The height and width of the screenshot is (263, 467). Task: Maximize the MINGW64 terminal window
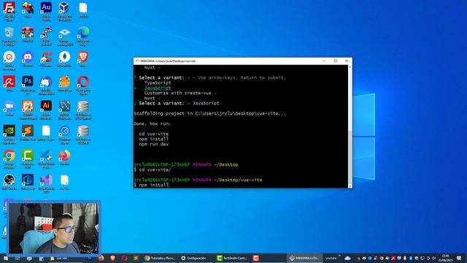336,61
